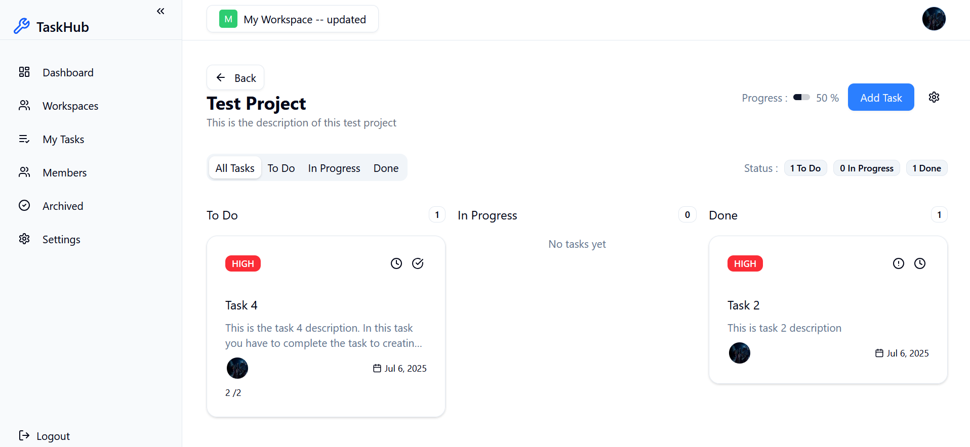Screen dimensions: 970x447
Task: Click the HIGH priority label on Task 2
Action: [745, 263]
